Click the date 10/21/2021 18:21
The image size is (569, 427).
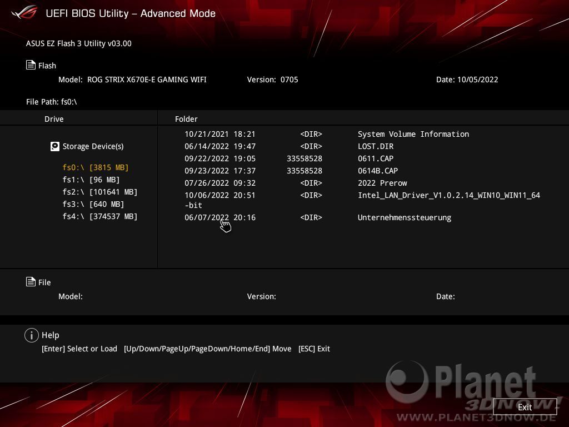220,134
